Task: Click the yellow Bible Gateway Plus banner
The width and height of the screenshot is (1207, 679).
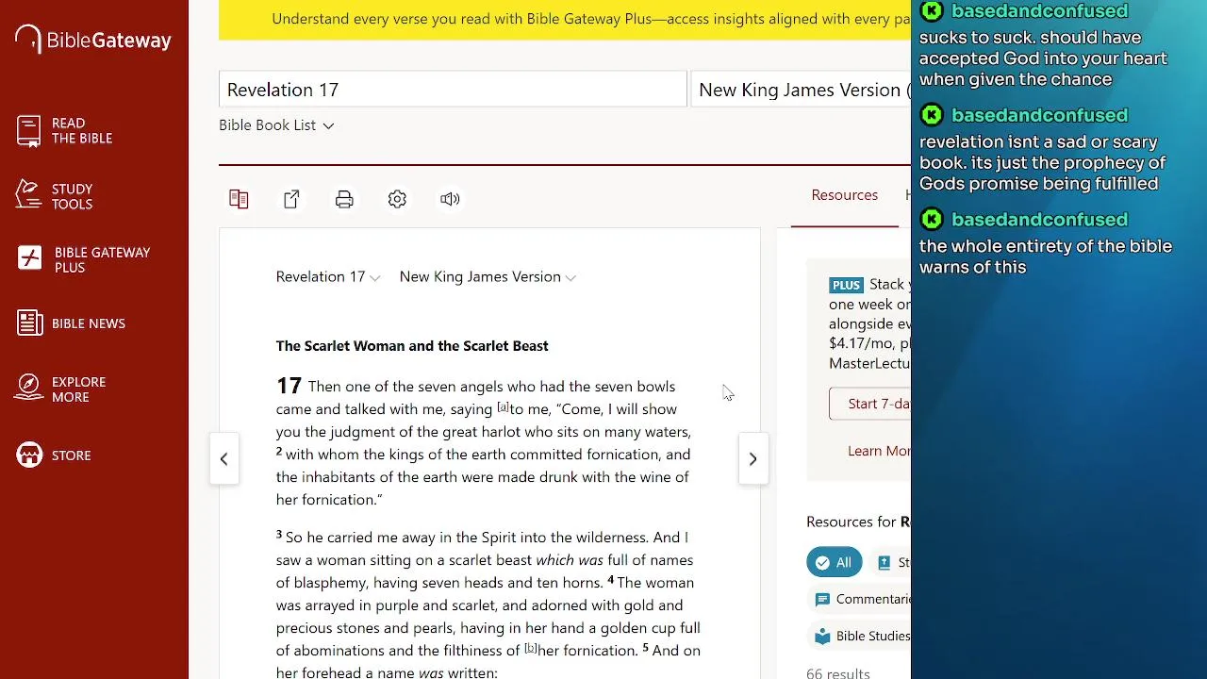Action: point(565,19)
